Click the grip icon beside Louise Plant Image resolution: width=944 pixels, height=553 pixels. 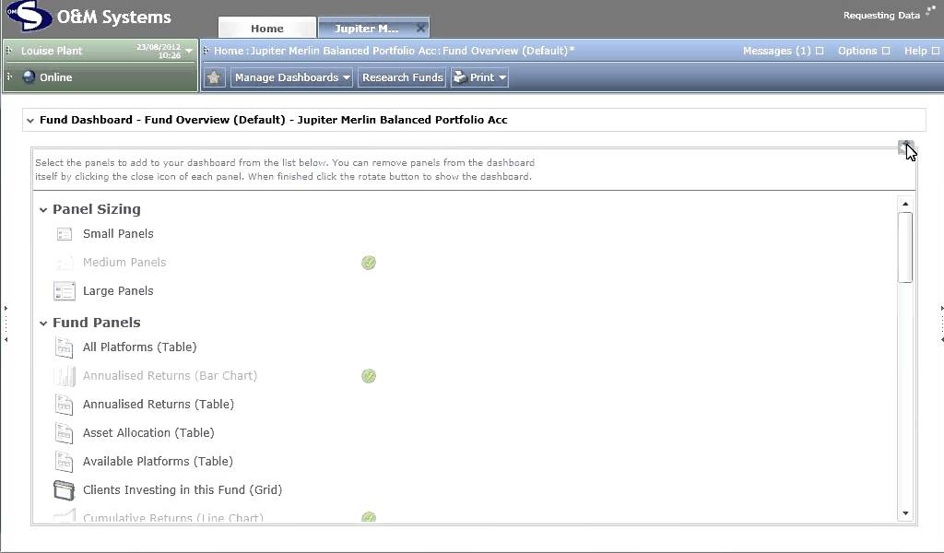9,51
